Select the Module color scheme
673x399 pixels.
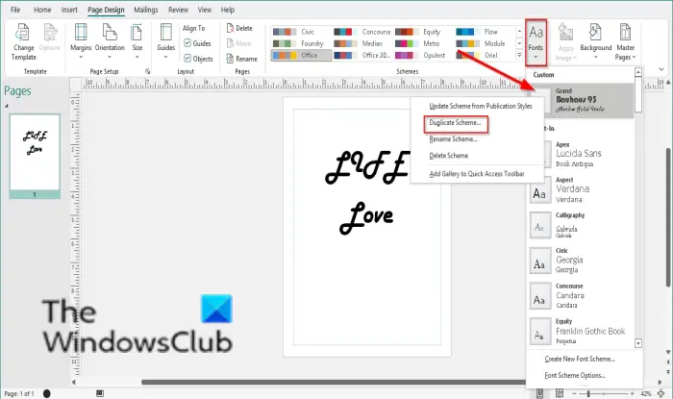pyautogui.click(x=485, y=43)
